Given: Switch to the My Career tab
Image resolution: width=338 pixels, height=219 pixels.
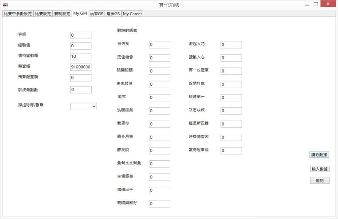Looking at the screenshot, I should point(132,14).
